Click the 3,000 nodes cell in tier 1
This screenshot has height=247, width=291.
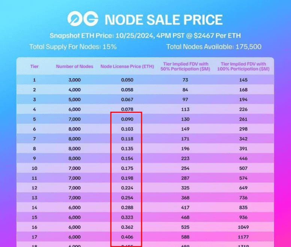(75, 80)
